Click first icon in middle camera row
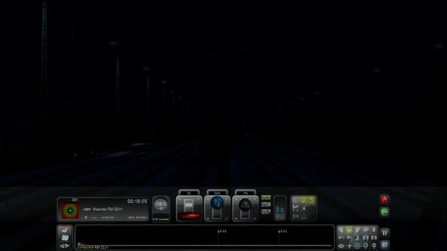447x251 pixels. tap(341, 238)
